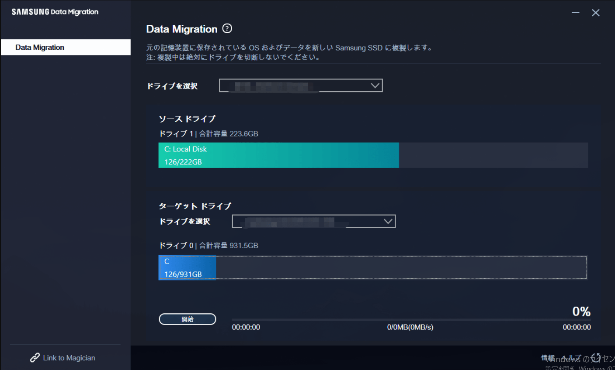This screenshot has width=615, height=370.
Task: Open the source drive selection dropdown
Action: point(300,85)
